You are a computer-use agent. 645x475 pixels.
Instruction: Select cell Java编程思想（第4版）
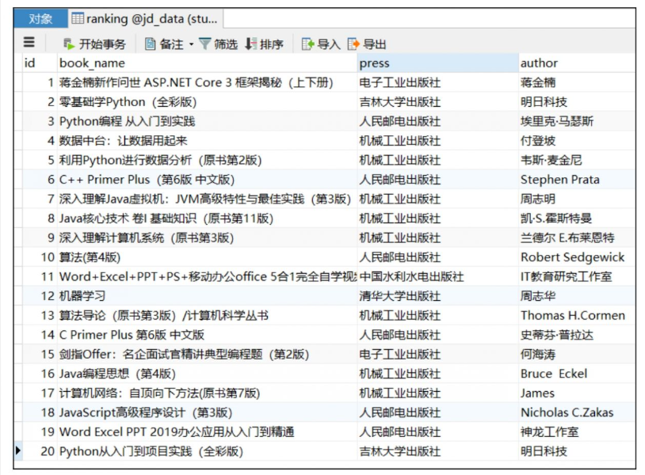coord(207,374)
